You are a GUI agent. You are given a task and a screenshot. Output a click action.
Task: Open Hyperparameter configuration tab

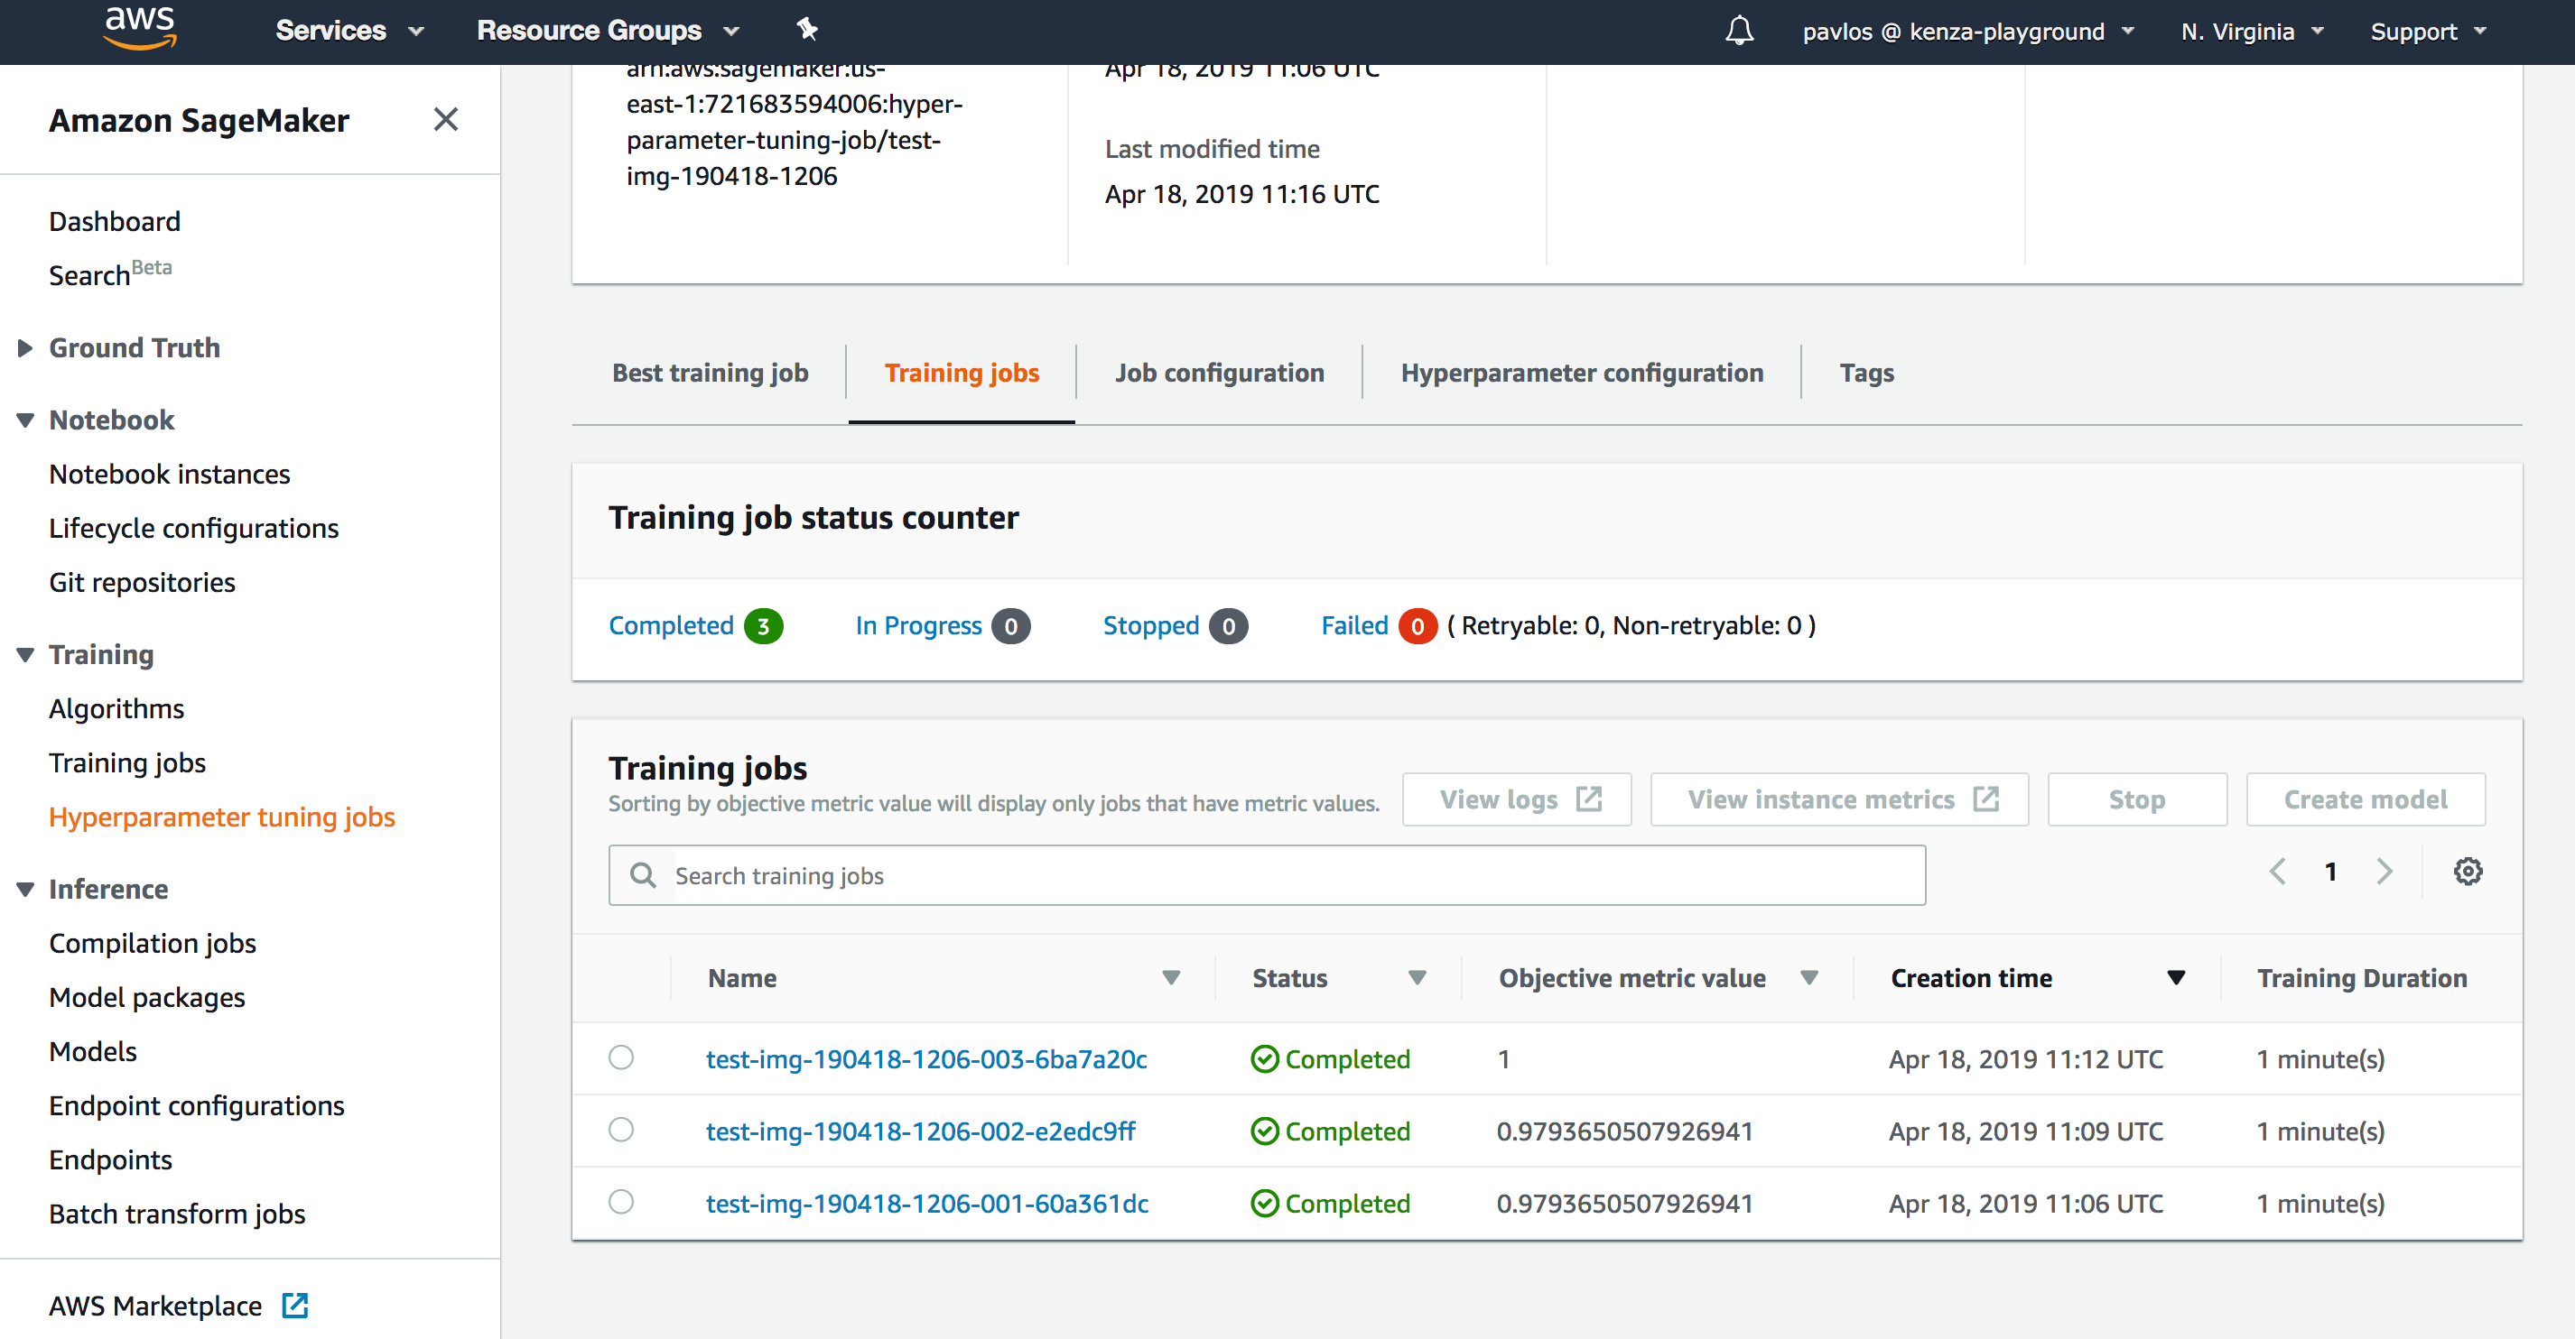point(1582,373)
